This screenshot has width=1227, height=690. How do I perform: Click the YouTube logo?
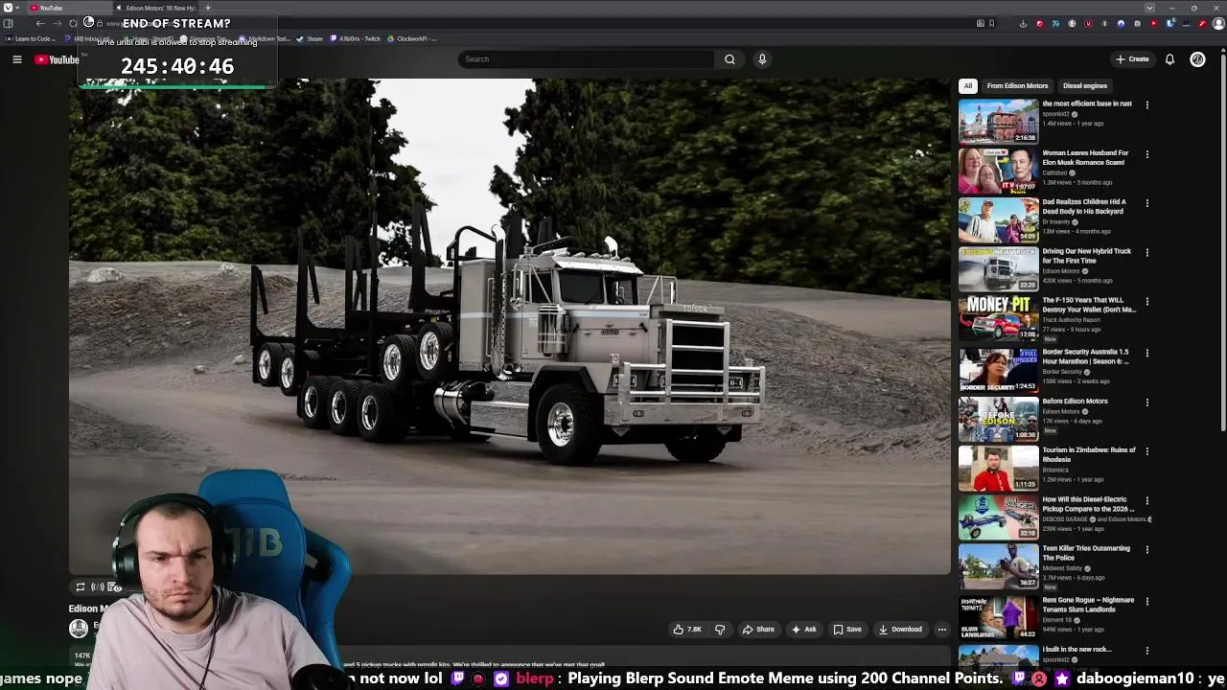[57, 59]
